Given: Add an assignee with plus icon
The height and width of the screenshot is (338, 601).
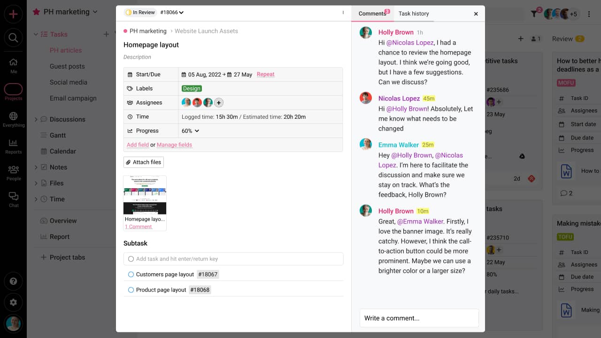Looking at the screenshot, I should point(219,102).
